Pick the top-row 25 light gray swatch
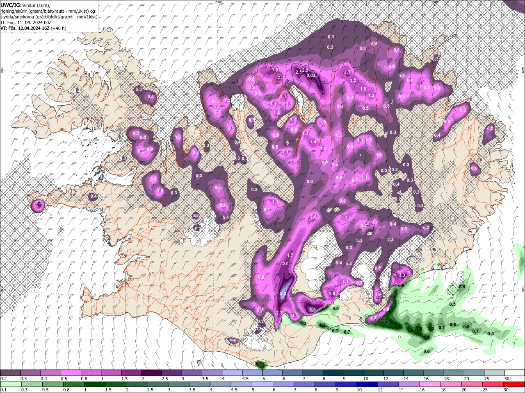This screenshot has width=525, height=393. 494,373
